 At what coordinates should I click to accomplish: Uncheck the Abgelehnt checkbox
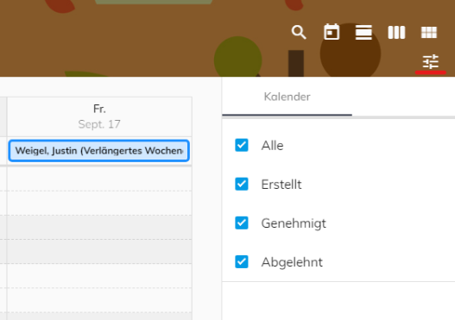point(242,261)
